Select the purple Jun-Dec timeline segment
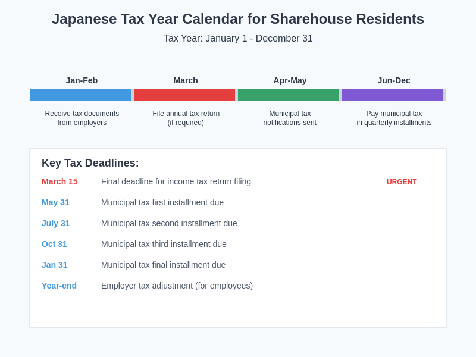 point(393,95)
